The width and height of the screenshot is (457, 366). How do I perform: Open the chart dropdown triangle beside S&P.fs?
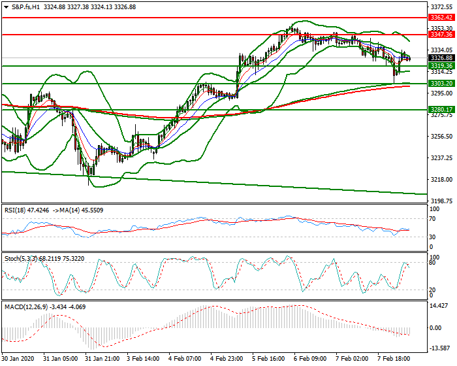6,7
